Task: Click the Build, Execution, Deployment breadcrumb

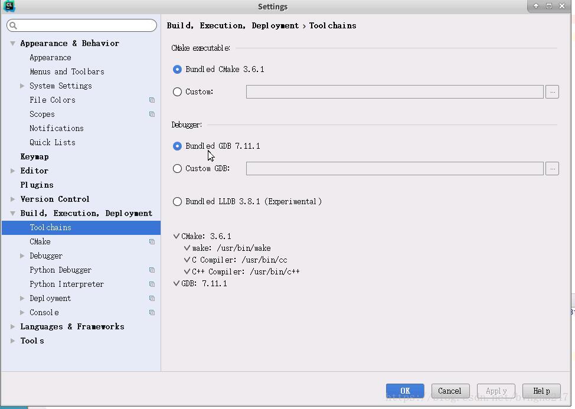Action: tap(233, 25)
